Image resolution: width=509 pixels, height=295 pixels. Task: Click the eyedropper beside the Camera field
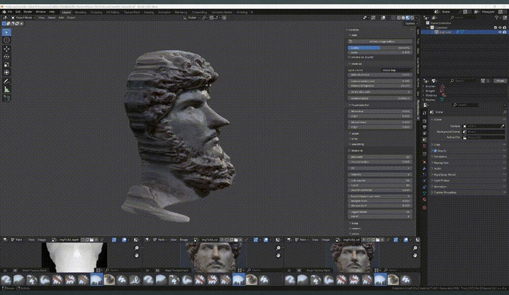click(x=503, y=126)
